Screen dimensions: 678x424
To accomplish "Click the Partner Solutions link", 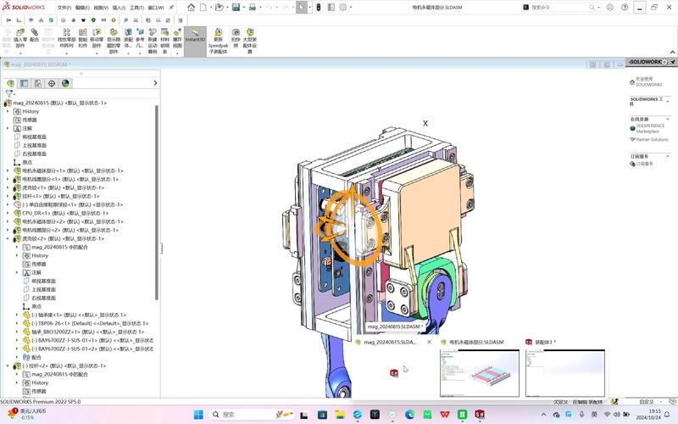I will [652, 139].
